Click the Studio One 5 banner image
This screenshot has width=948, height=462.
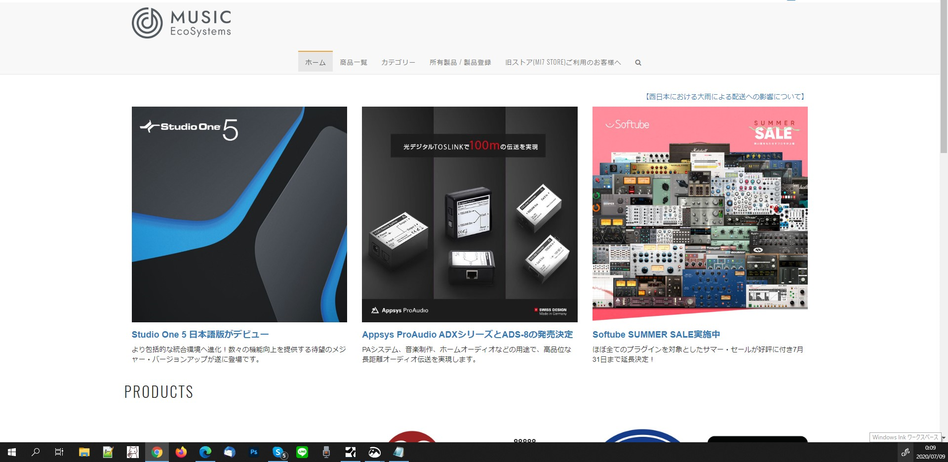coord(239,214)
